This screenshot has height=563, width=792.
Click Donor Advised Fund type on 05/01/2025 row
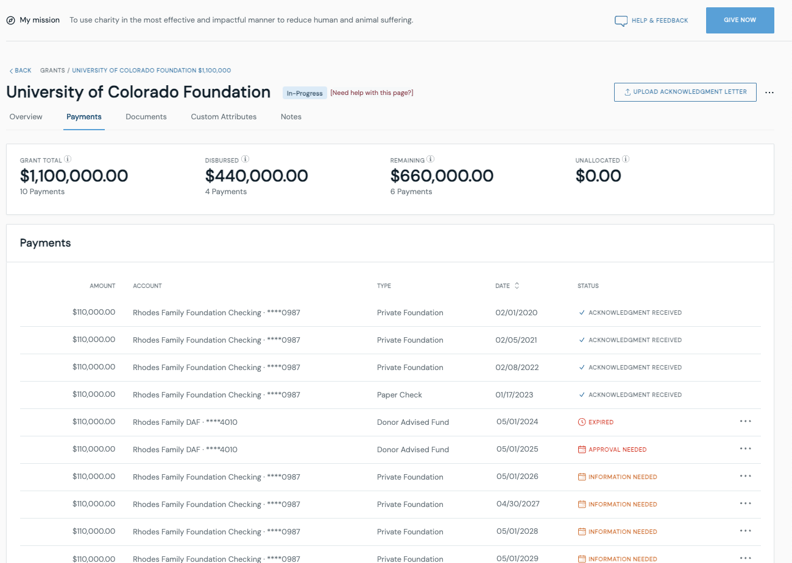point(413,450)
